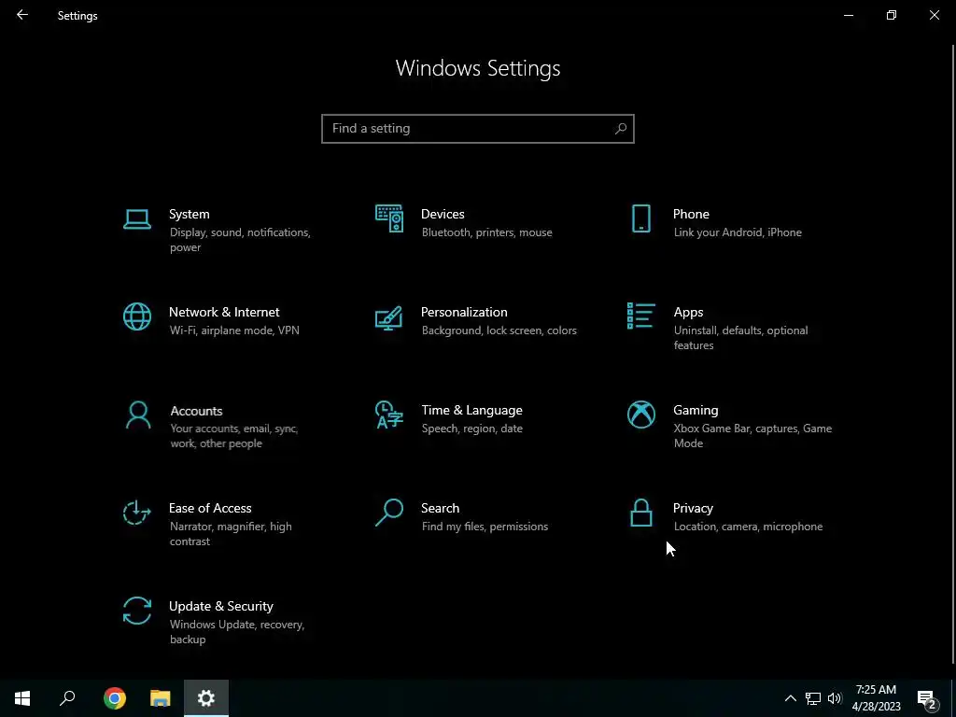Open File Explorer from taskbar
The width and height of the screenshot is (956, 717).
pyautogui.click(x=161, y=698)
